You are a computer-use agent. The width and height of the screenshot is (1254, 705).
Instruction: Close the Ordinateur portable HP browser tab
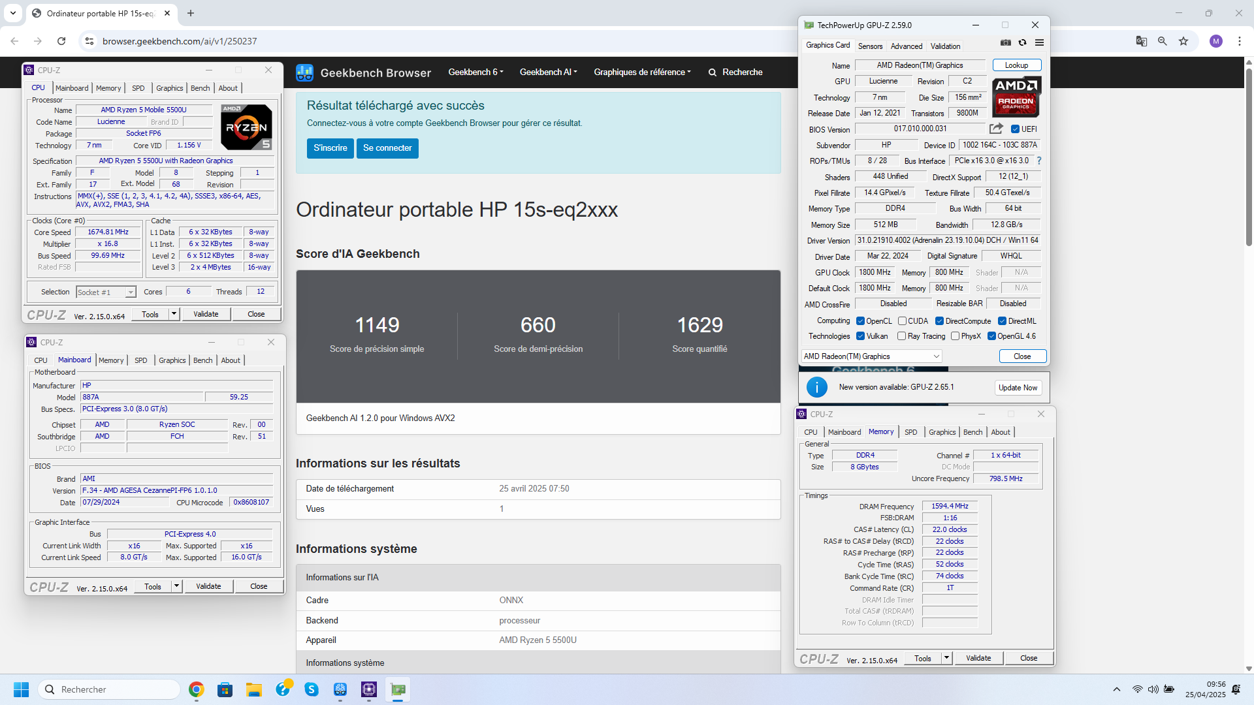[x=167, y=13]
